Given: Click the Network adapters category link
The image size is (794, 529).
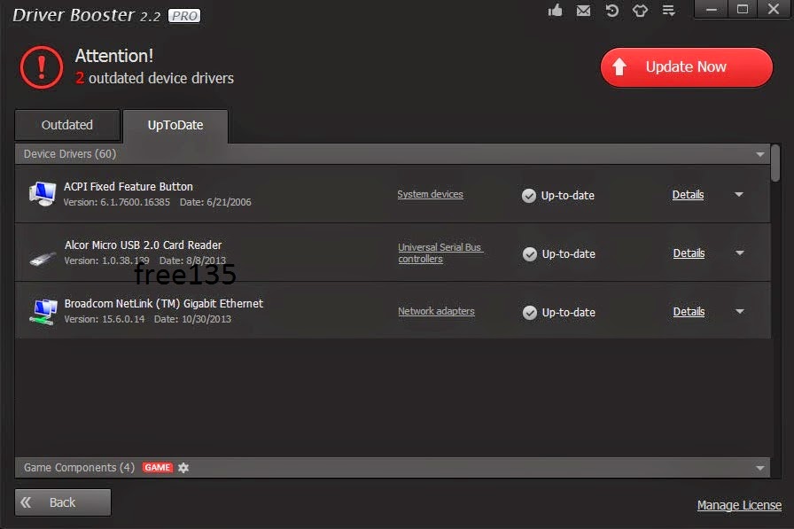Looking at the screenshot, I should [436, 311].
